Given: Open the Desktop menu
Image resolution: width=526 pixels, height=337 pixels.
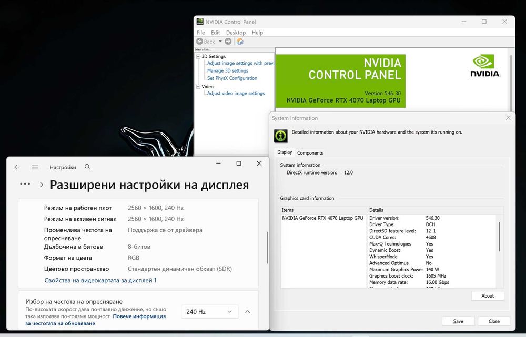Looking at the screenshot, I should coord(236,33).
